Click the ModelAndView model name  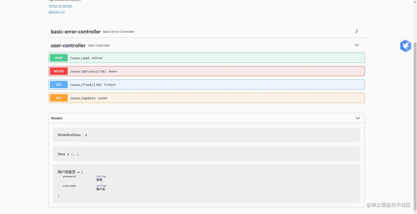[69, 135]
